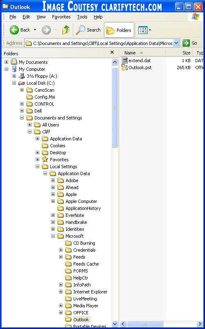
Task: Collapse the Microsoft folder node
Action: tap(53, 236)
